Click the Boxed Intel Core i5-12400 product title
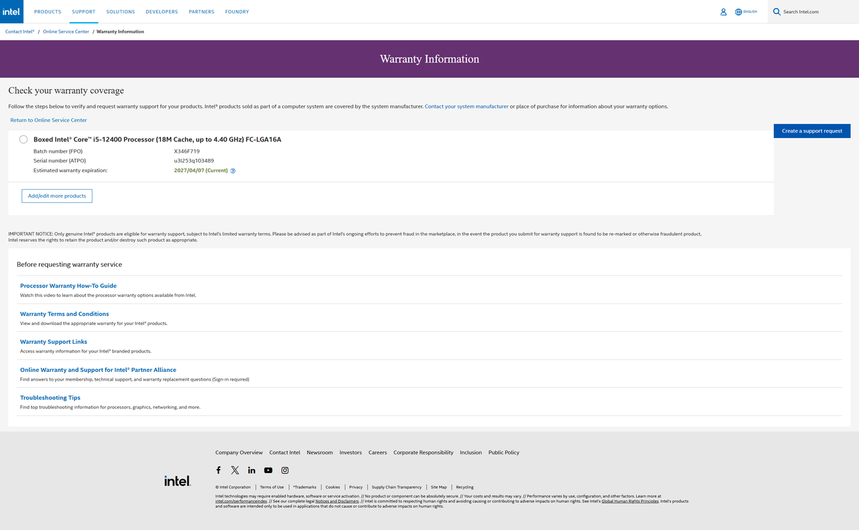 pyautogui.click(x=157, y=139)
